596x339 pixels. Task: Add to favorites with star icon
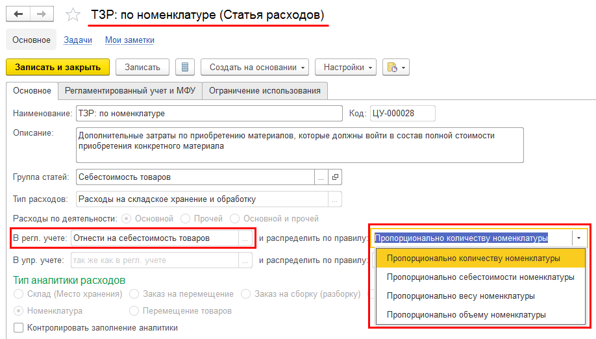click(x=74, y=14)
